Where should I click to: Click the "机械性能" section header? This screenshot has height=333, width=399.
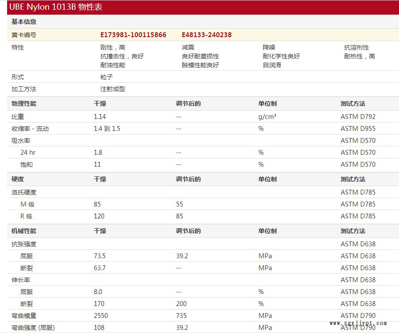(x=23, y=231)
